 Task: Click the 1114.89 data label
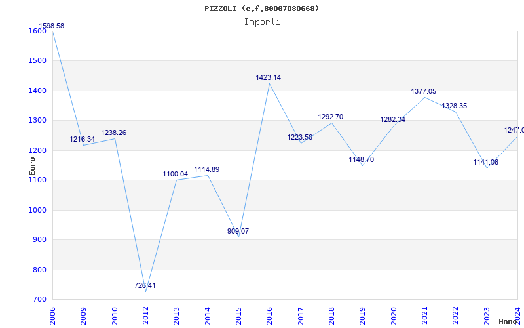(x=207, y=169)
